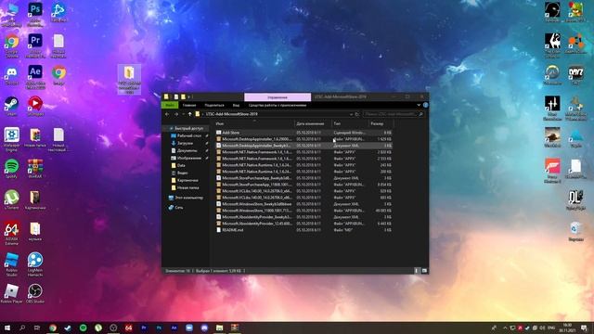Switch to details view in status bar
Image resolution: width=594 pixels, height=334 pixels.
(x=417, y=271)
